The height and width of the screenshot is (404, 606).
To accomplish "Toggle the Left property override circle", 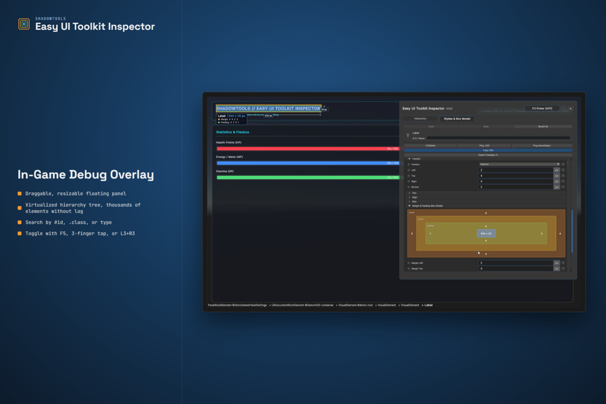I will click(409, 170).
